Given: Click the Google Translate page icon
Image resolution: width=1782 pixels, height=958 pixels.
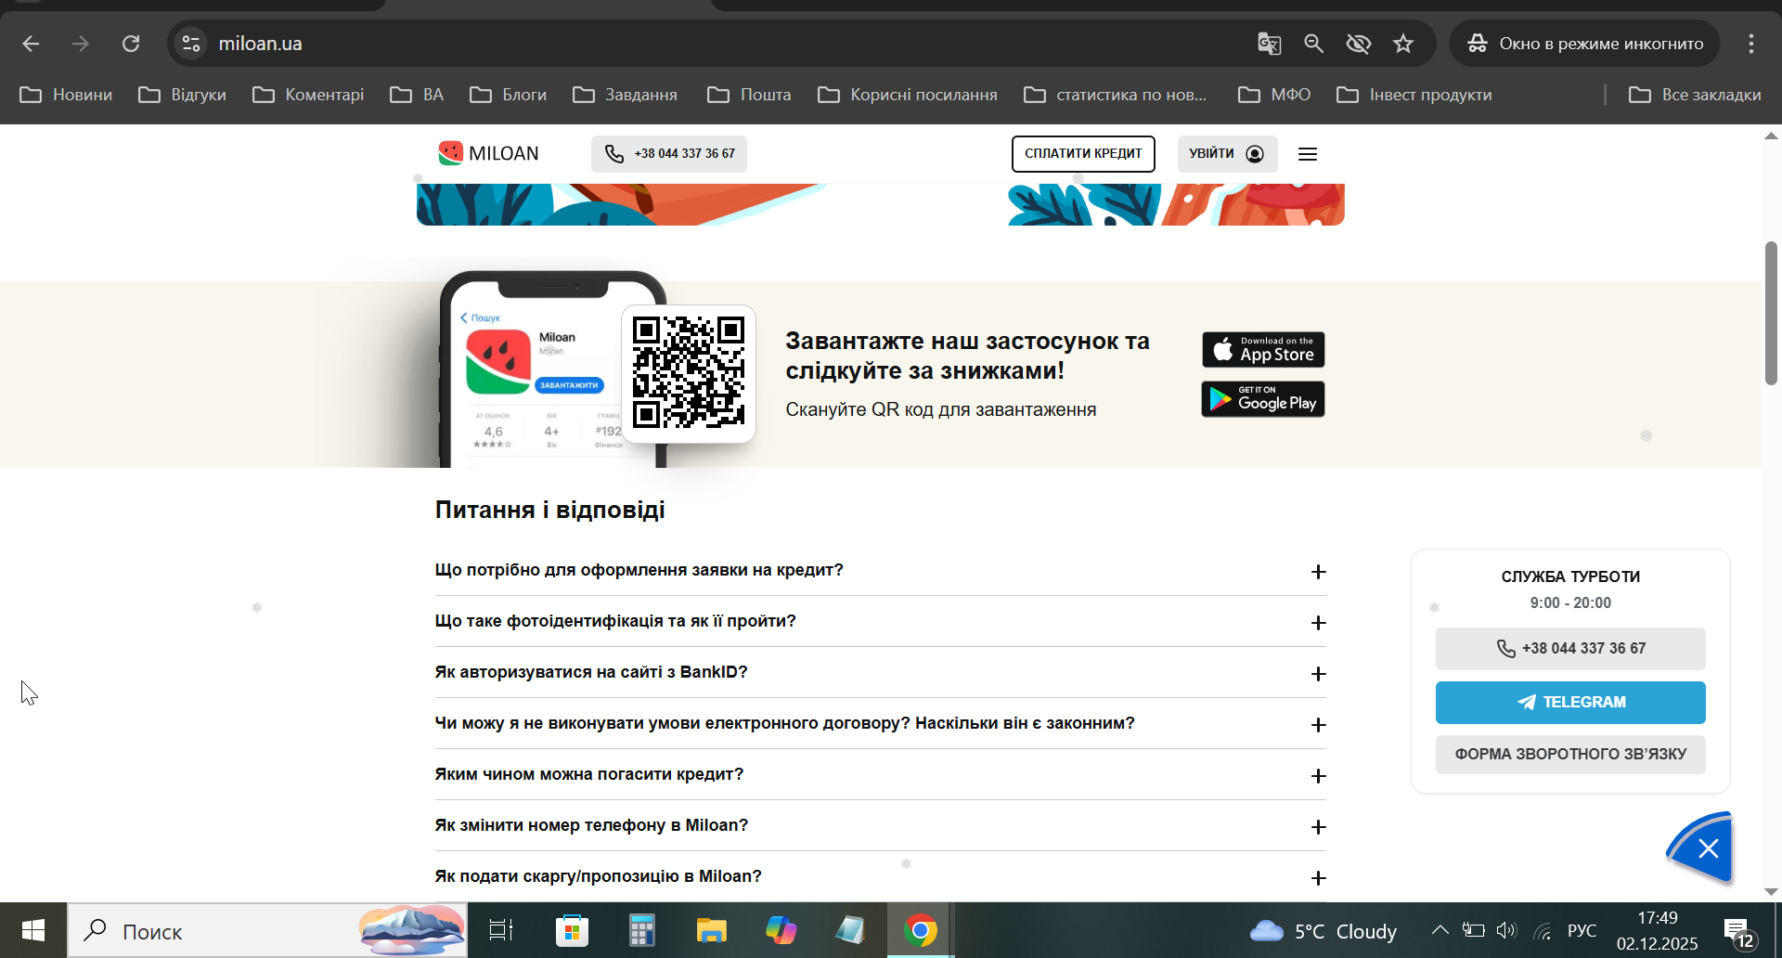Looking at the screenshot, I should pyautogui.click(x=1269, y=44).
